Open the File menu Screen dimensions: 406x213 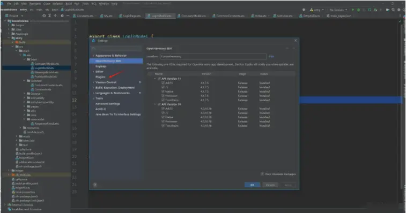click(x=9, y=4)
